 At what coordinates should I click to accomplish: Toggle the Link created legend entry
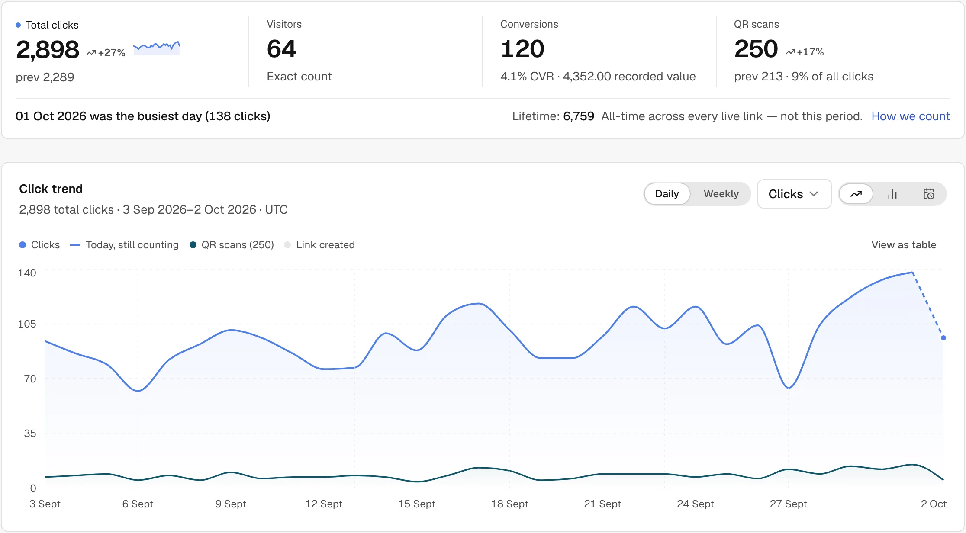click(319, 245)
